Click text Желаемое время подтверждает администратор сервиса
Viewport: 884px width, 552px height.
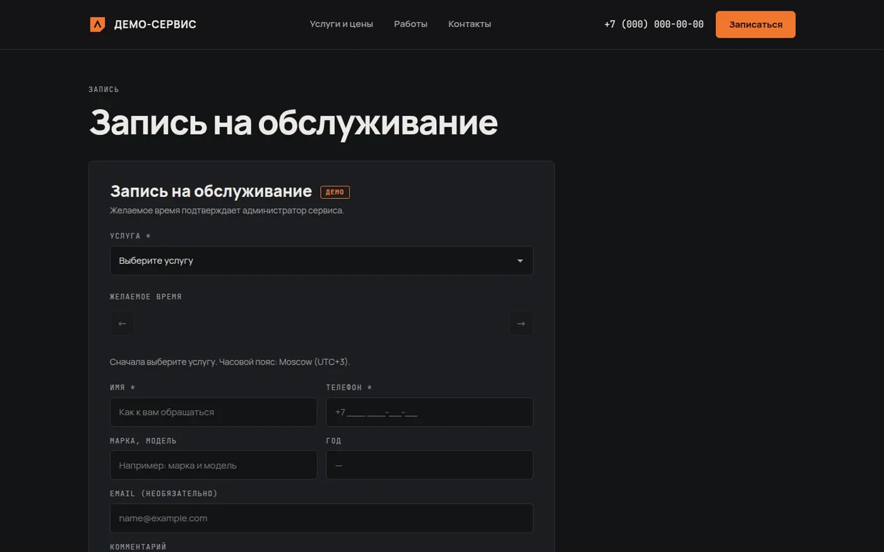coord(227,211)
